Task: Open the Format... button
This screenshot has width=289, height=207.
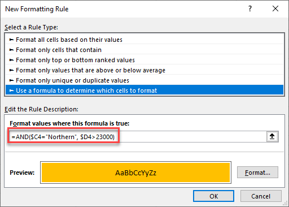Action: pyautogui.click(x=257, y=172)
